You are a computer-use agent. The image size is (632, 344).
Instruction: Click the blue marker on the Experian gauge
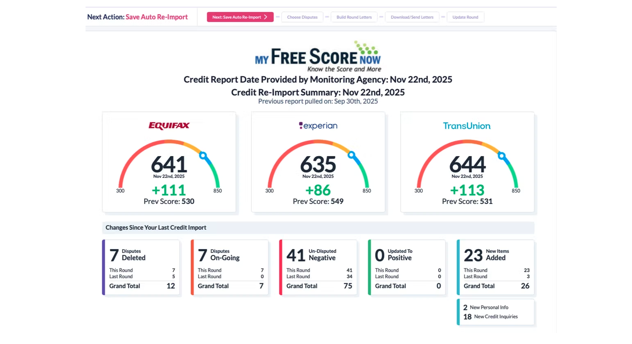click(x=352, y=155)
